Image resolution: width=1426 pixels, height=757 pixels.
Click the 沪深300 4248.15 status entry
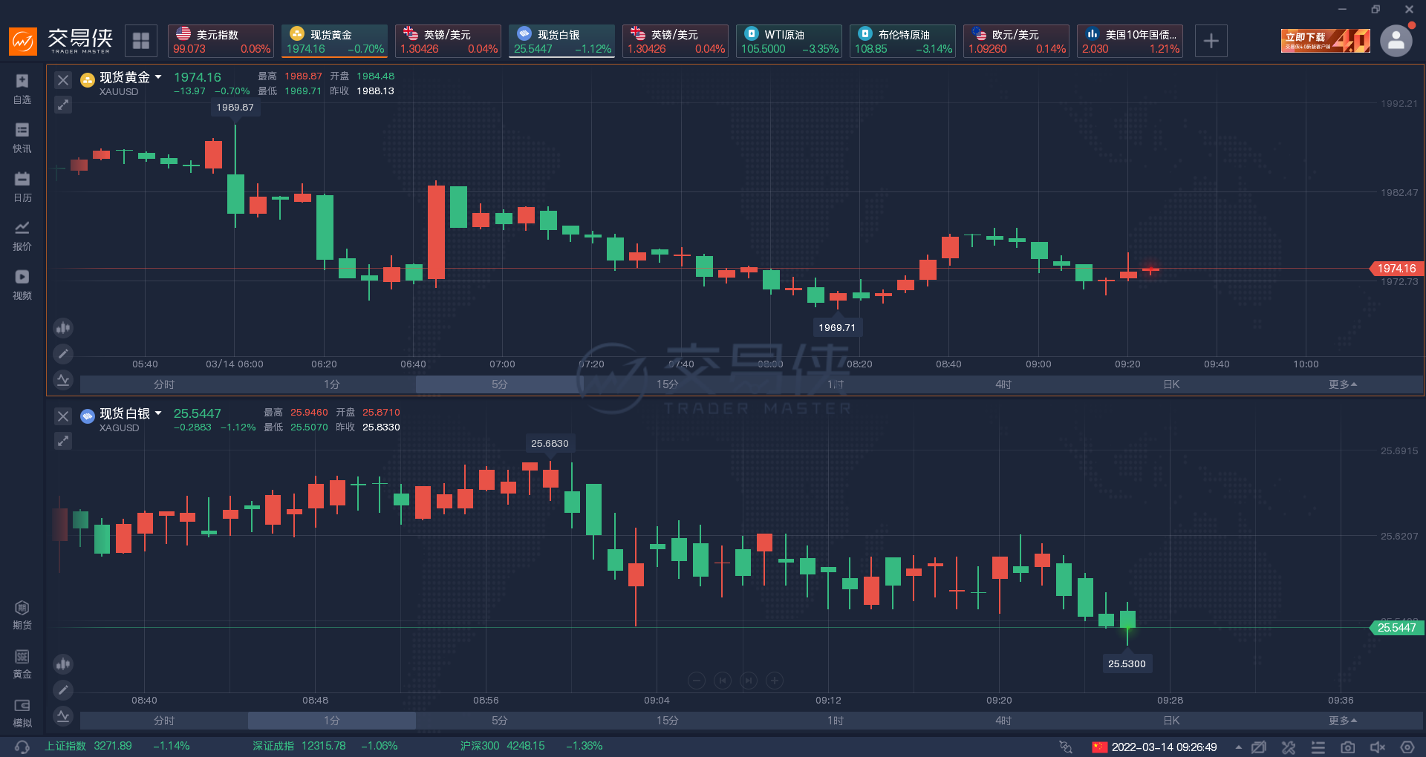pyautogui.click(x=532, y=746)
